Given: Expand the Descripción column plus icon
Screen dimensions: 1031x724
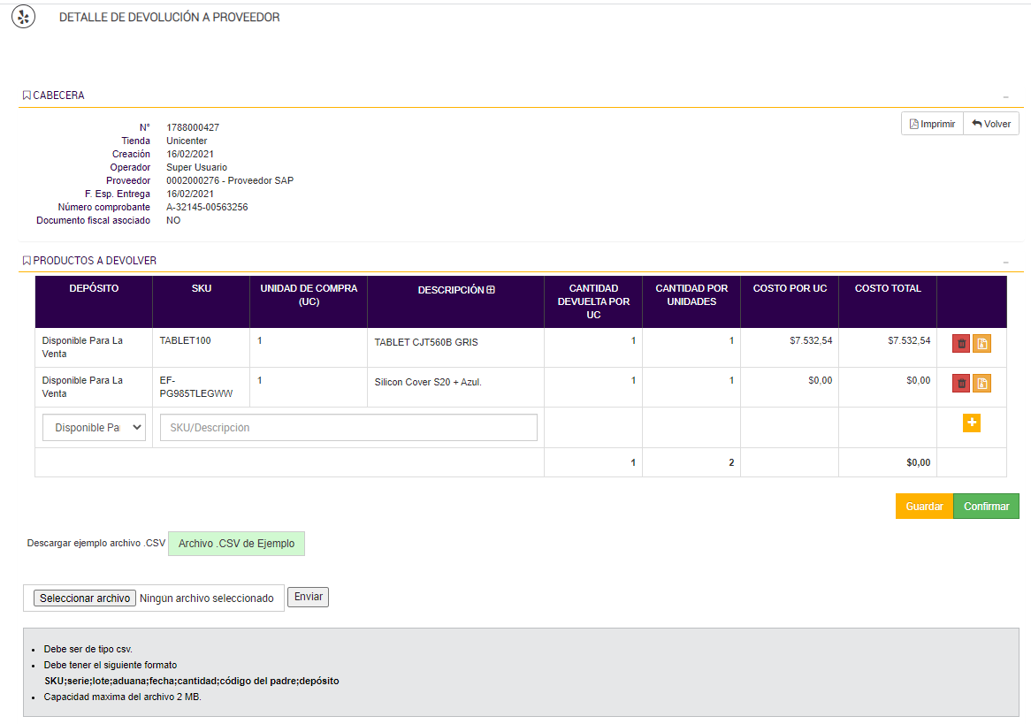Looking at the screenshot, I should [x=491, y=289].
